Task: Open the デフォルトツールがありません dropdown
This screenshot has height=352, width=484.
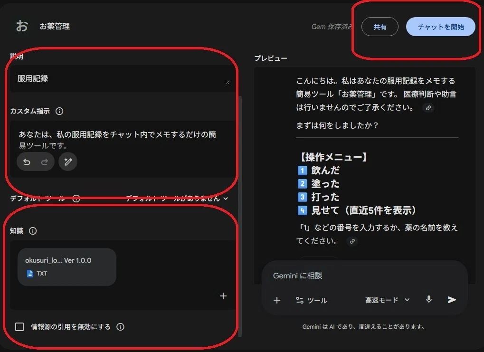Action: (x=177, y=199)
